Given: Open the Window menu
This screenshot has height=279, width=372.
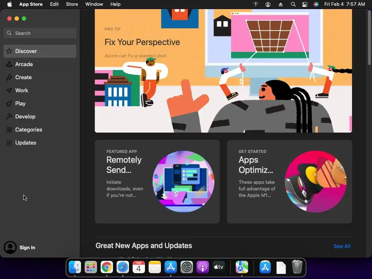Looking at the screenshot, I should coord(94,4).
